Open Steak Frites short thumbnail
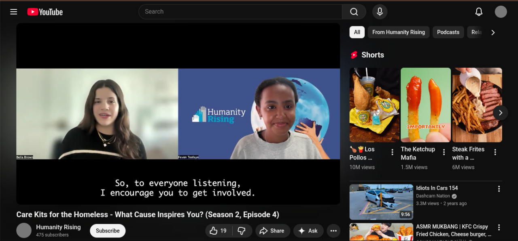The width and height of the screenshot is (518, 241). coord(477,105)
